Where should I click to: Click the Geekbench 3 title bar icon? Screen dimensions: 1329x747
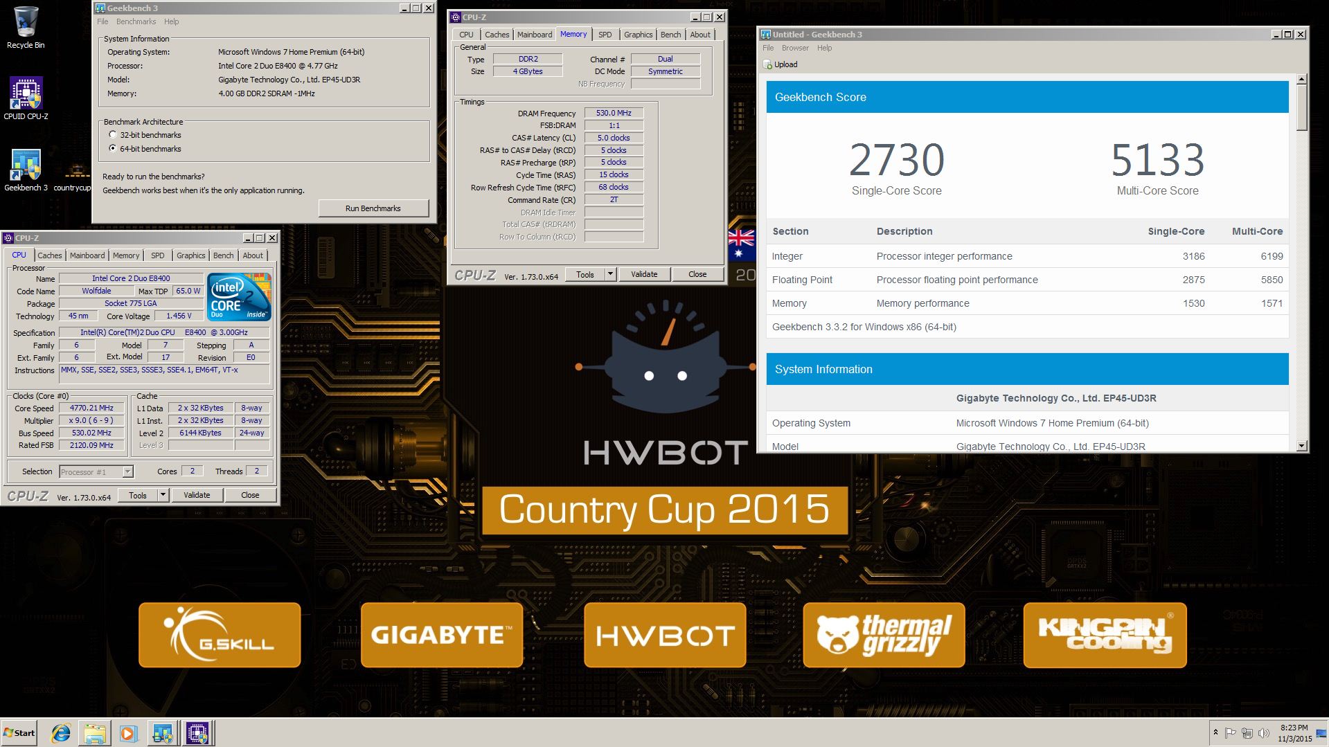coord(100,8)
